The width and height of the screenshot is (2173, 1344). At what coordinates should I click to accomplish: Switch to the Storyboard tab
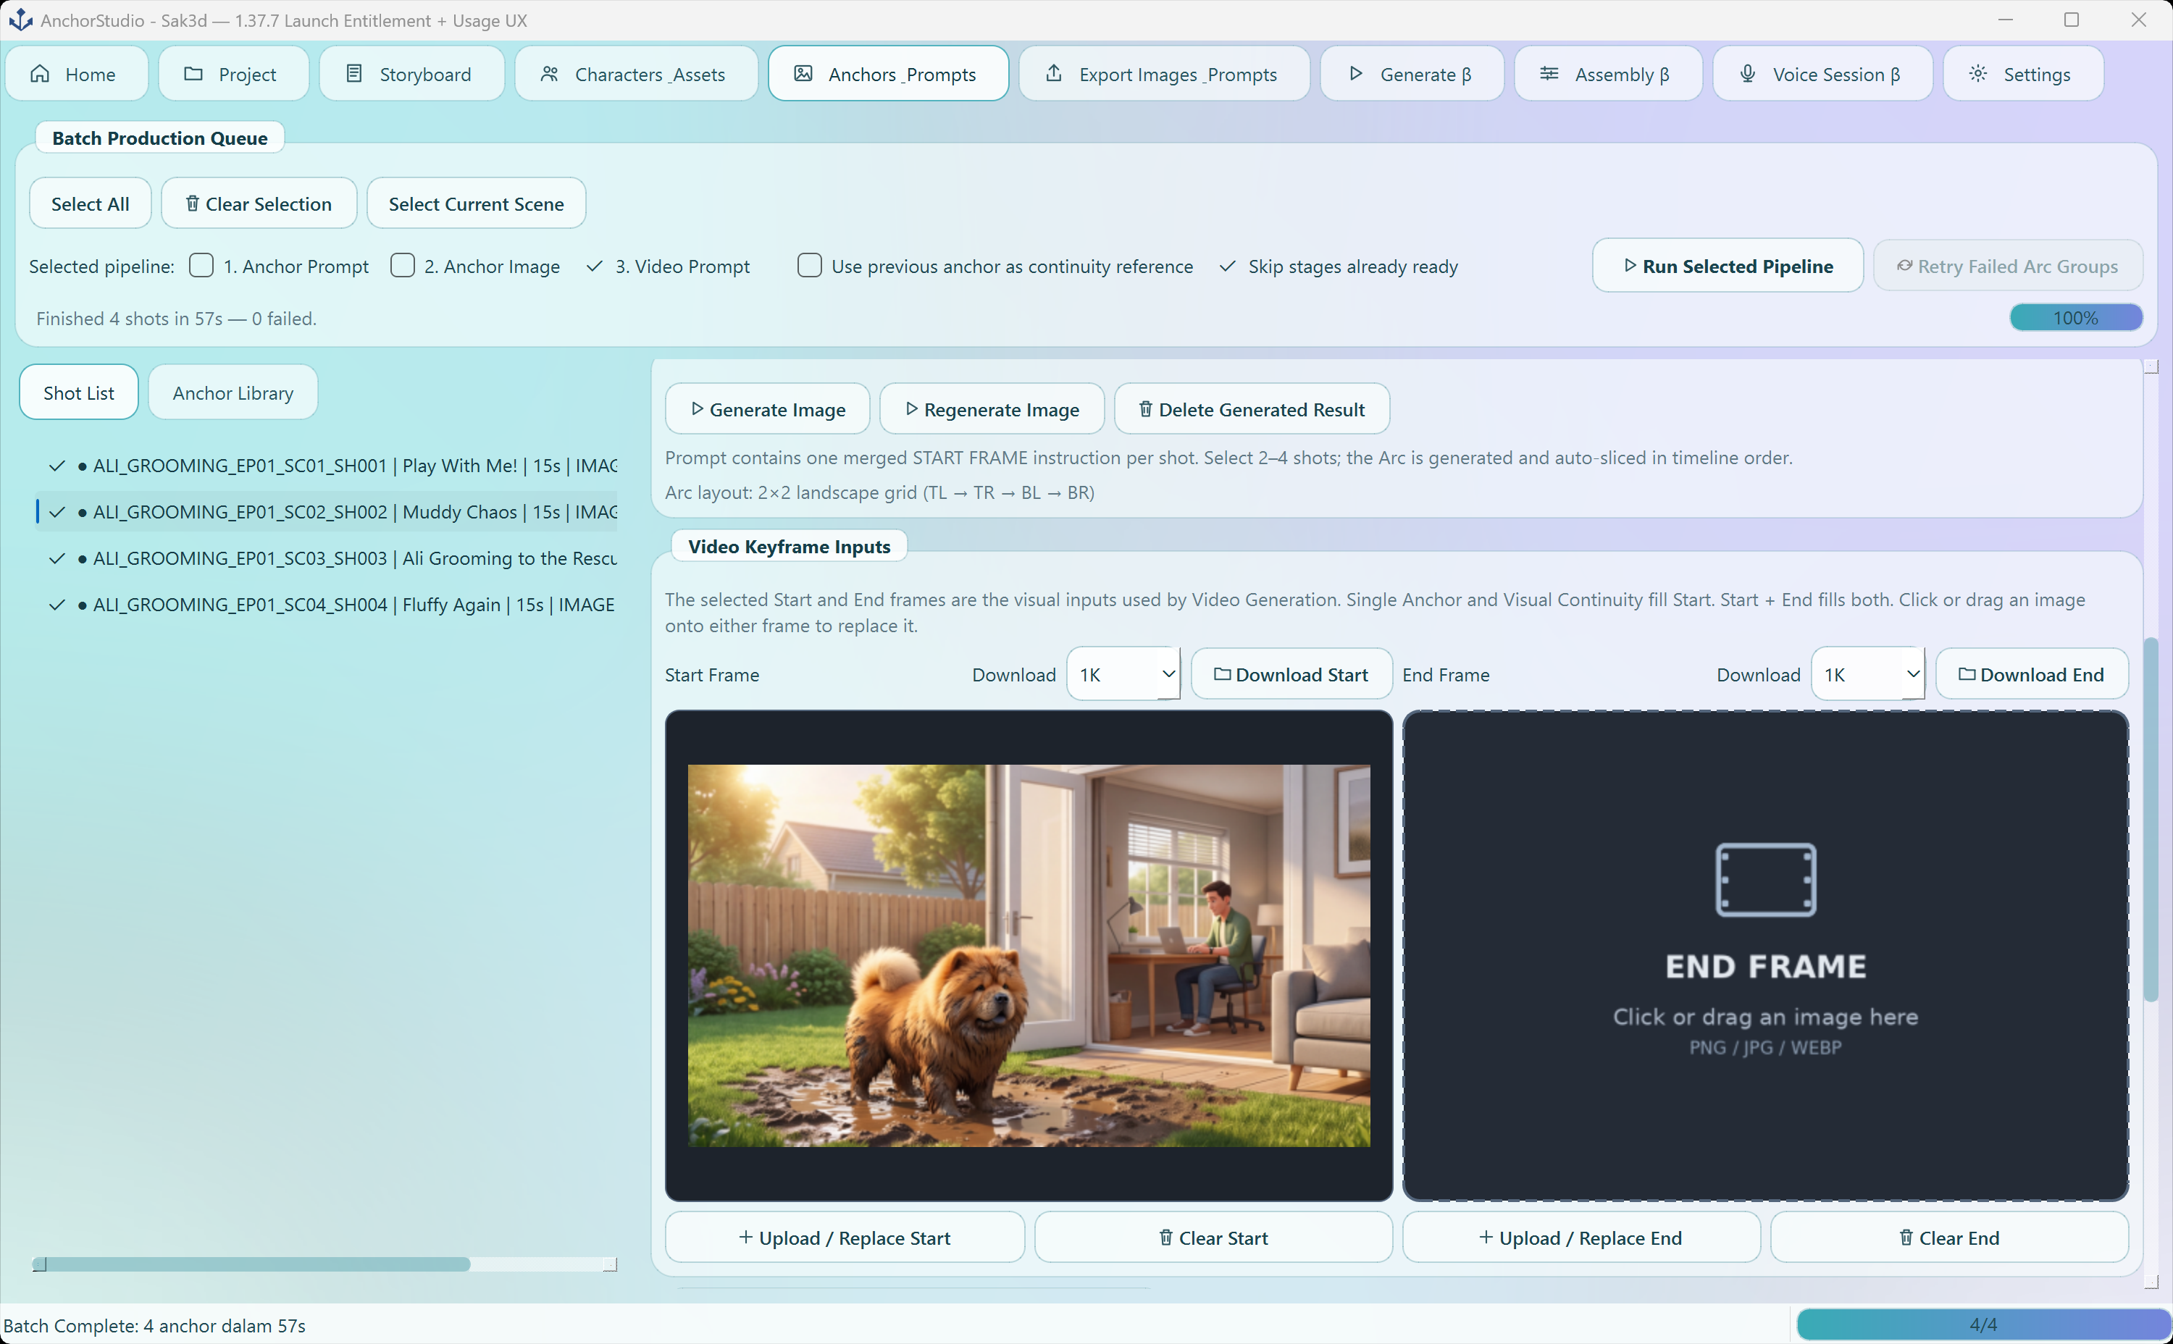point(411,75)
